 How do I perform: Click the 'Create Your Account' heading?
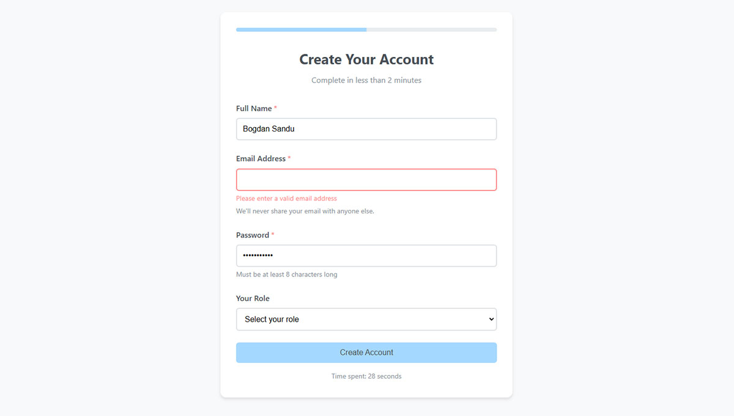click(x=366, y=59)
